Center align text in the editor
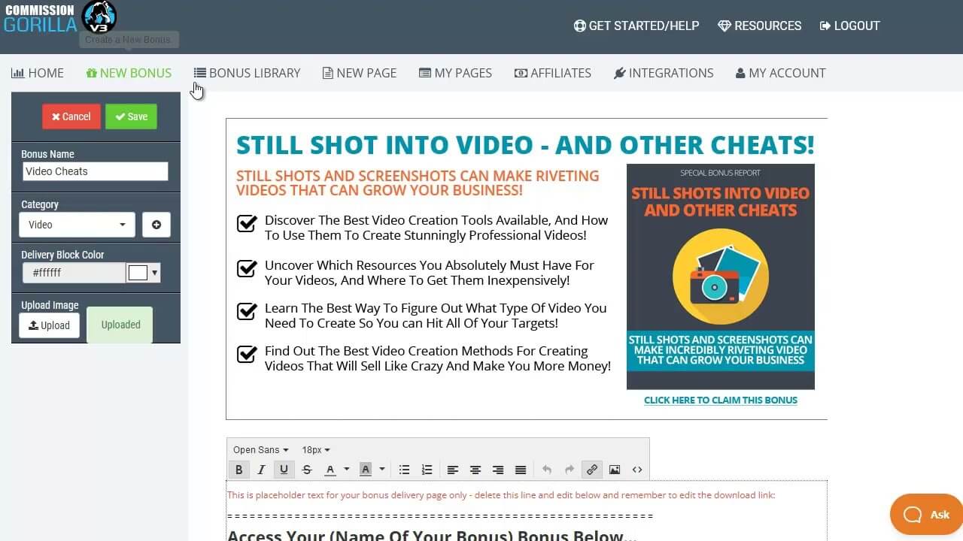The image size is (963, 541). (x=475, y=470)
